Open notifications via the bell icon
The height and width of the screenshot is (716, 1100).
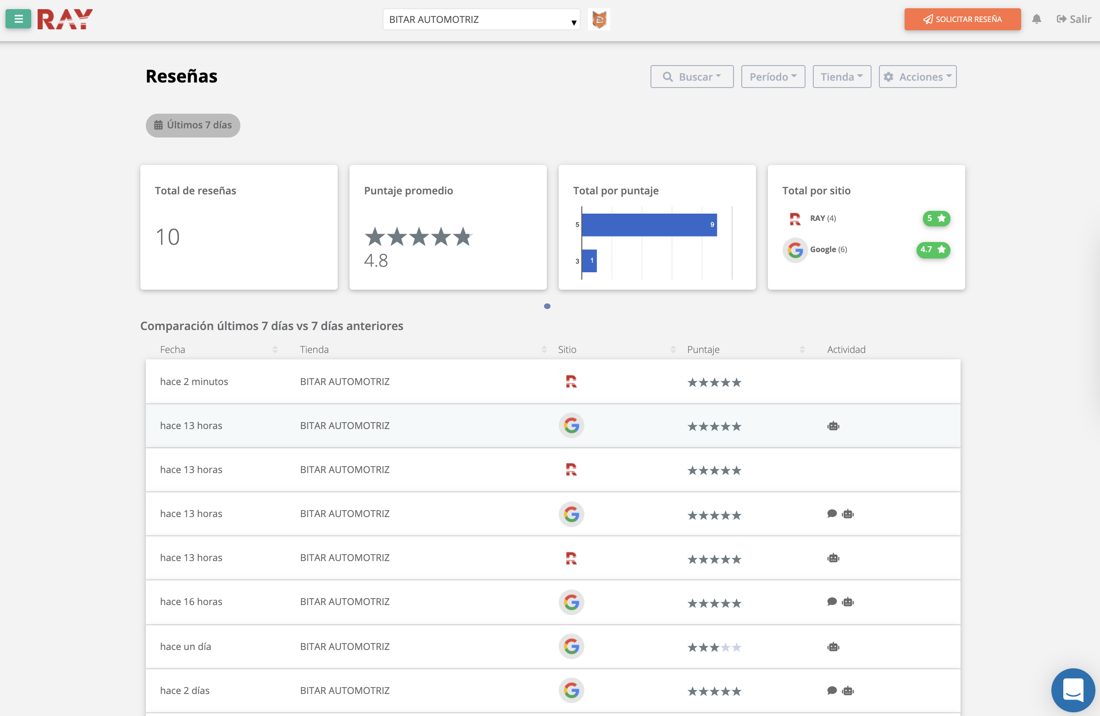pyautogui.click(x=1037, y=19)
